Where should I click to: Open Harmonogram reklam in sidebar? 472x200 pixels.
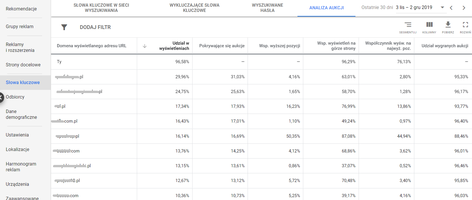click(21, 167)
